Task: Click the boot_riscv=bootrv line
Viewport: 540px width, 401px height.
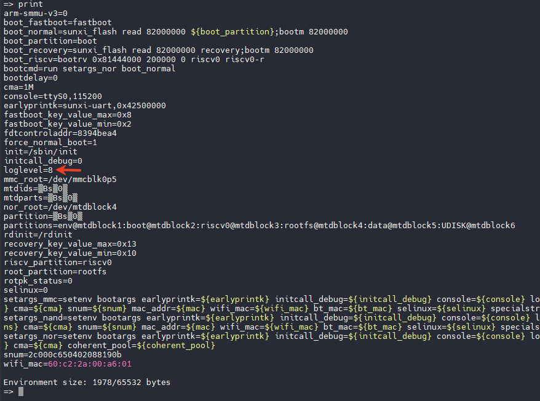Action: pyautogui.click(x=134, y=59)
